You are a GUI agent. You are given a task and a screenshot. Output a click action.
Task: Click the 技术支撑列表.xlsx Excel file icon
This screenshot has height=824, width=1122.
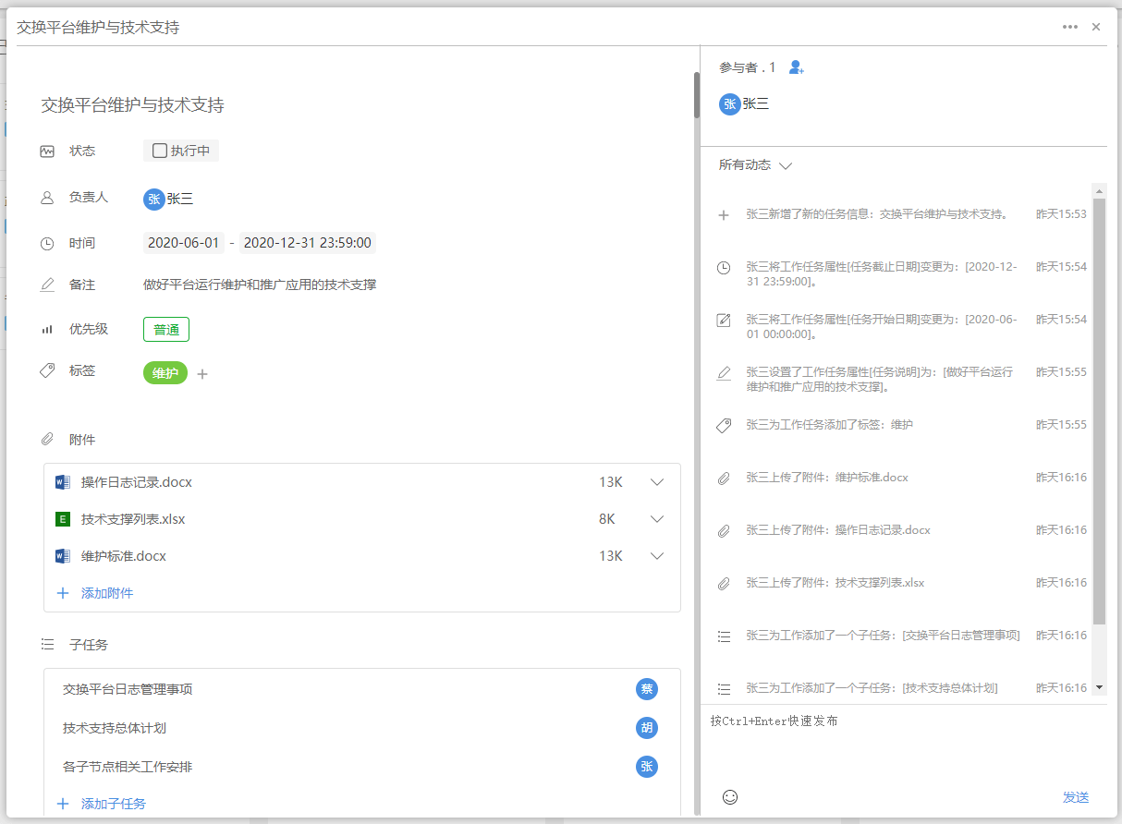point(63,519)
